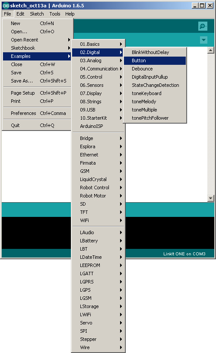Open the tab dropdown arrow button
The width and height of the screenshot is (216, 353).
pyautogui.click(x=203, y=40)
